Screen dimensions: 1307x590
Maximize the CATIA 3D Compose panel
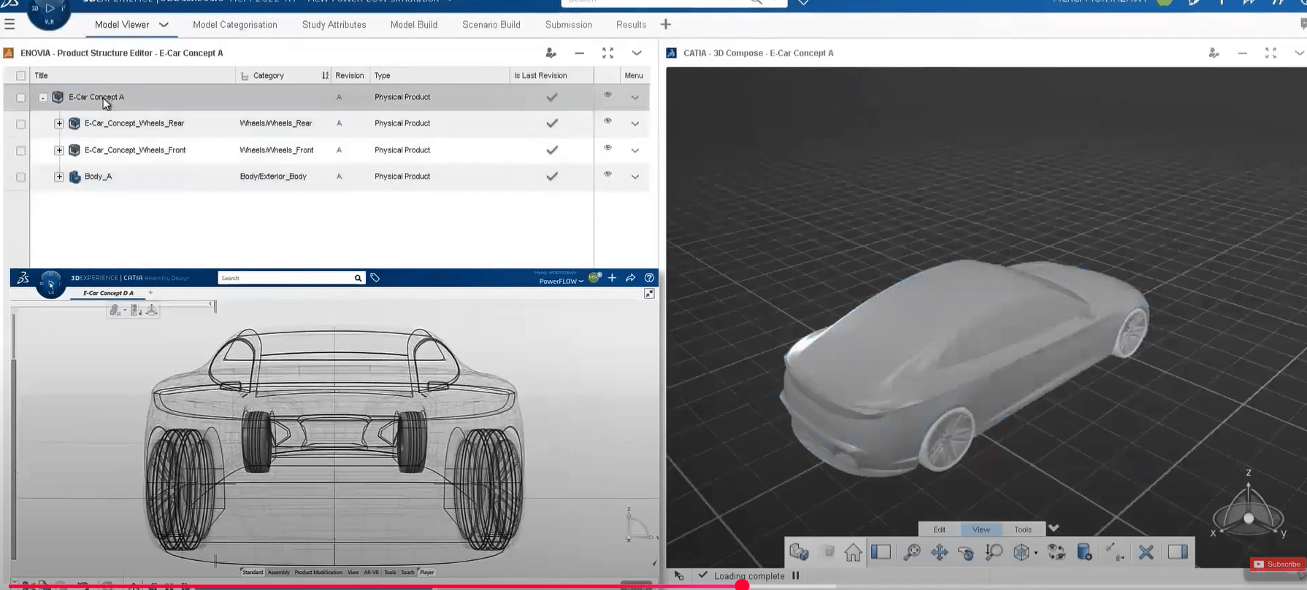coord(1270,53)
